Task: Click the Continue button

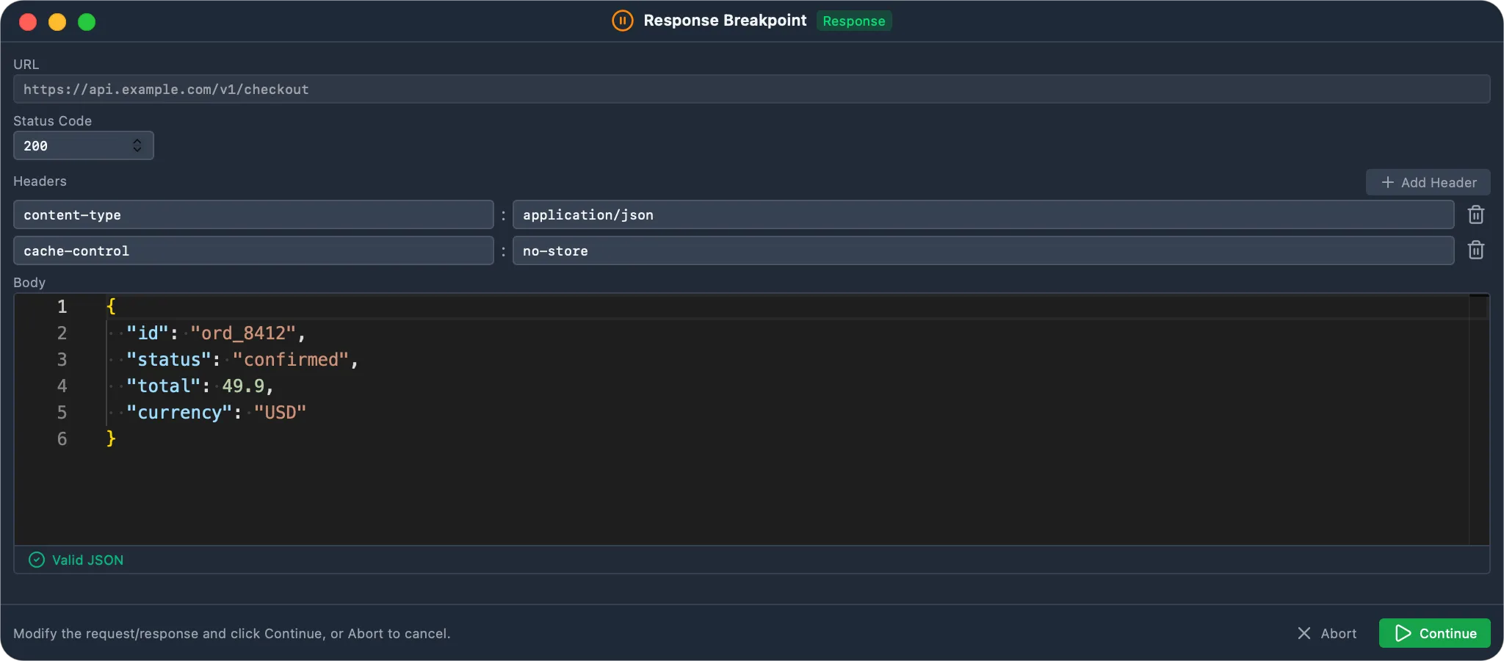Action: coord(1434,633)
